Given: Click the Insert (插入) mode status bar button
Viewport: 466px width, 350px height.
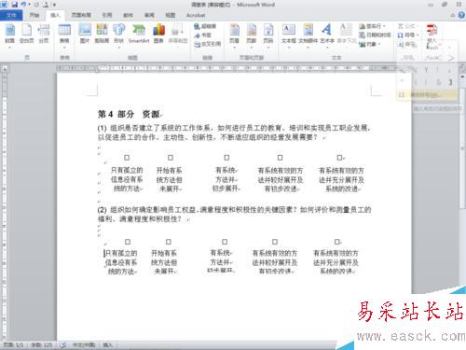Looking at the screenshot, I should 107,345.
